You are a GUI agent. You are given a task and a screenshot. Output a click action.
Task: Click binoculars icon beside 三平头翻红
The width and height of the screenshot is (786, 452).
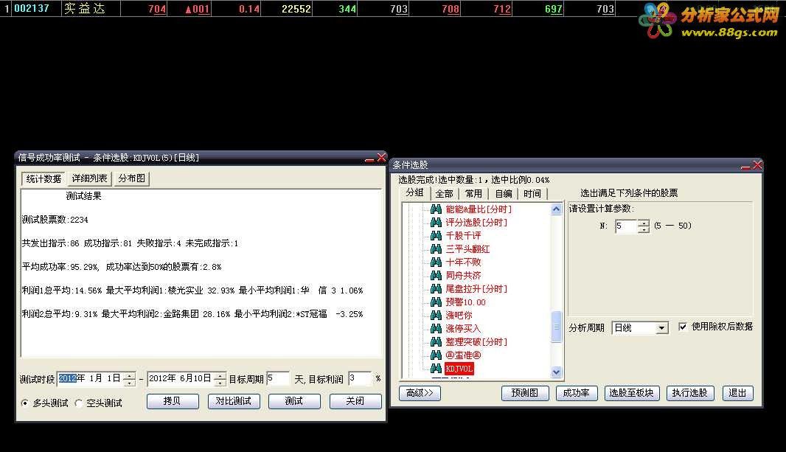coord(436,248)
